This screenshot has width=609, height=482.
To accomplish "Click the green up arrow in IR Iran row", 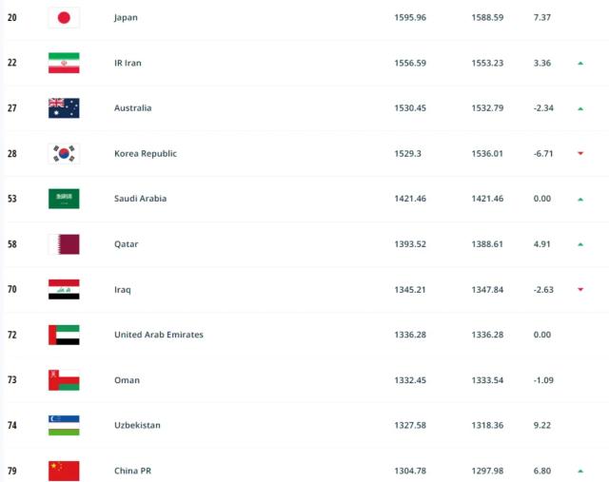I will point(580,63).
